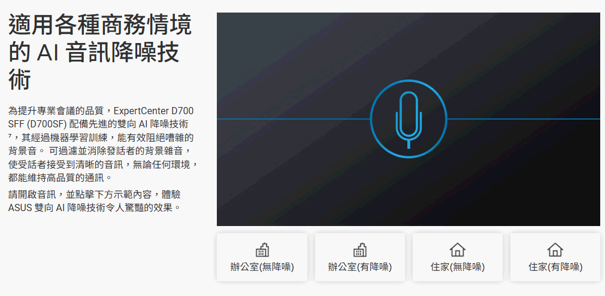This screenshot has width=605, height=296.
Task: Play the 辦公室(無降噪) audio demo
Action: click(262, 258)
